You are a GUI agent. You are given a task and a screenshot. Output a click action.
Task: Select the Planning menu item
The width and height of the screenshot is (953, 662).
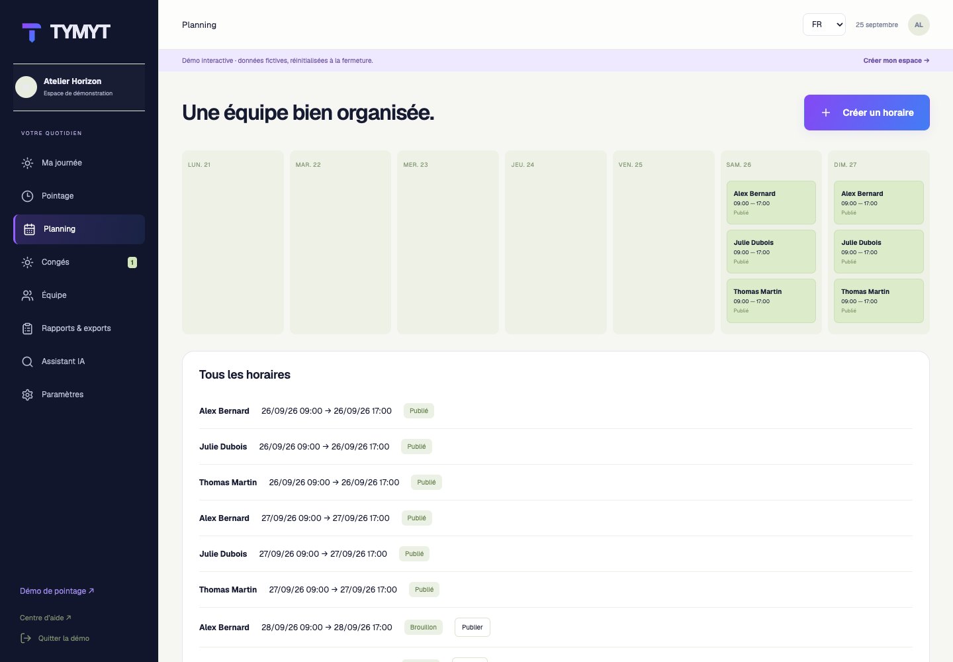tap(79, 229)
